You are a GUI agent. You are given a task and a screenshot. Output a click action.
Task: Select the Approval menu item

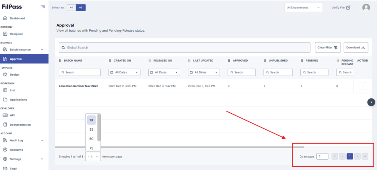click(24, 59)
